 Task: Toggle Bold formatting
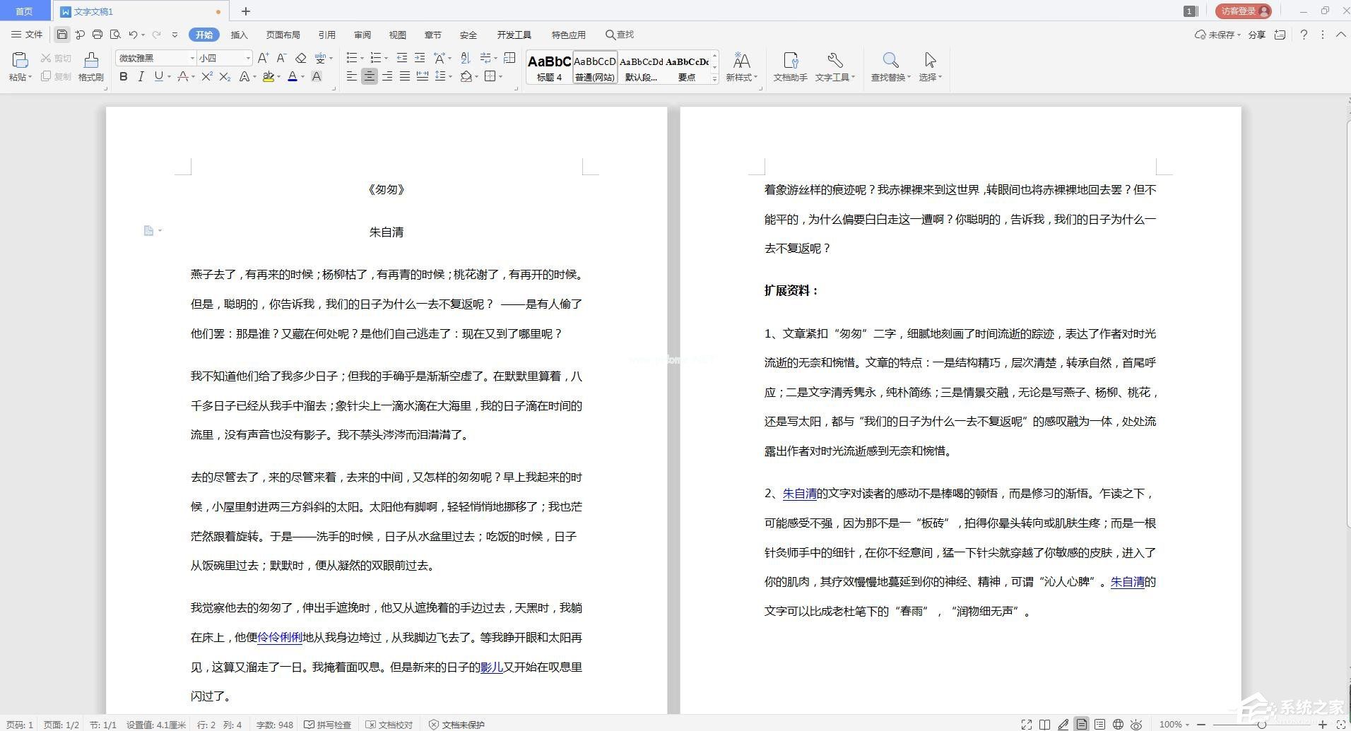(124, 76)
